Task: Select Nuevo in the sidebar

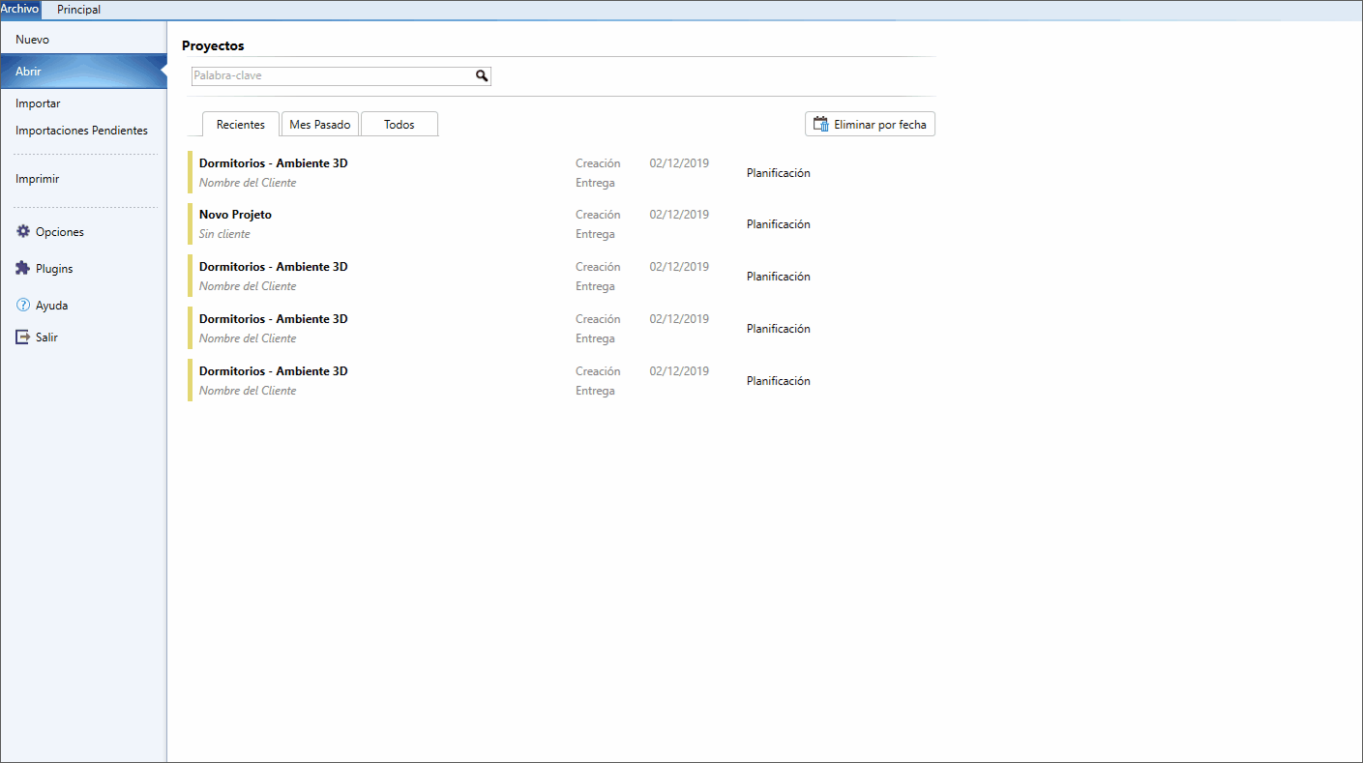Action: coord(83,40)
